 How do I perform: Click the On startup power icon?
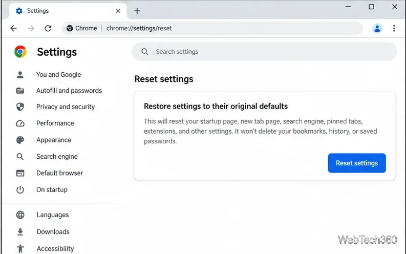pos(20,190)
